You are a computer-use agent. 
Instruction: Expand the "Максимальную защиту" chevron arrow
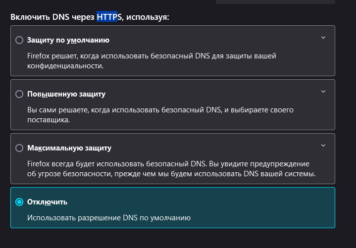(323, 146)
